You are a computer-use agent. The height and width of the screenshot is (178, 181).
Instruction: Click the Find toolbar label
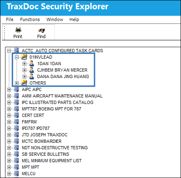[41, 36]
